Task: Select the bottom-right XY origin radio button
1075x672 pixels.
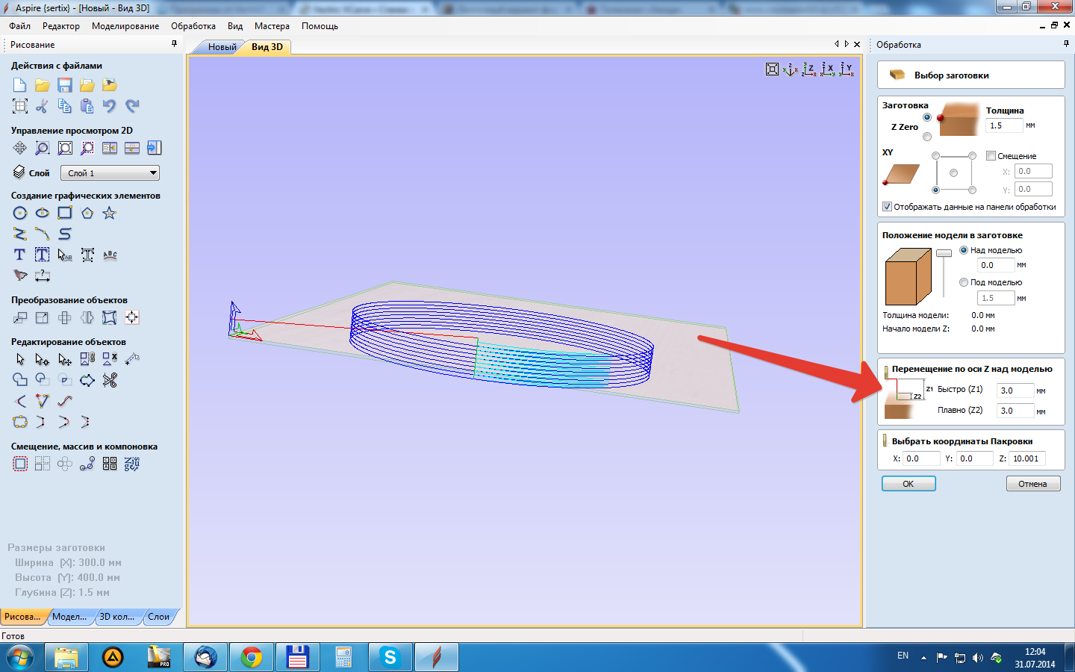Action: (972, 190)
